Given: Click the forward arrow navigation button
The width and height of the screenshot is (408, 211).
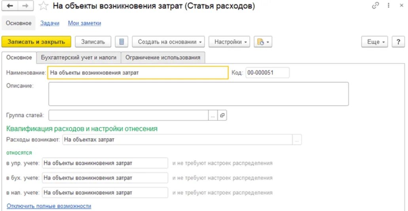Looking at the screenshot, I should pos(26,6).
